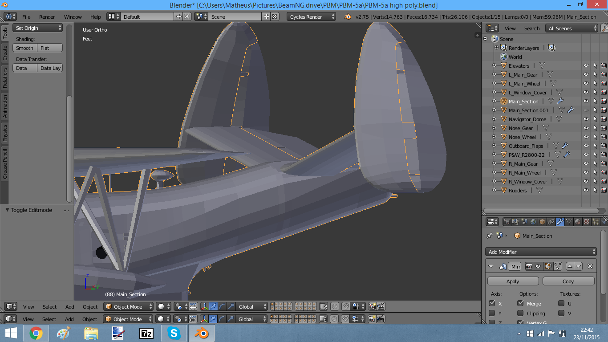Screen dimensions: 608x342
Task: Open the outliner Search menu
Action: (532, 28)
